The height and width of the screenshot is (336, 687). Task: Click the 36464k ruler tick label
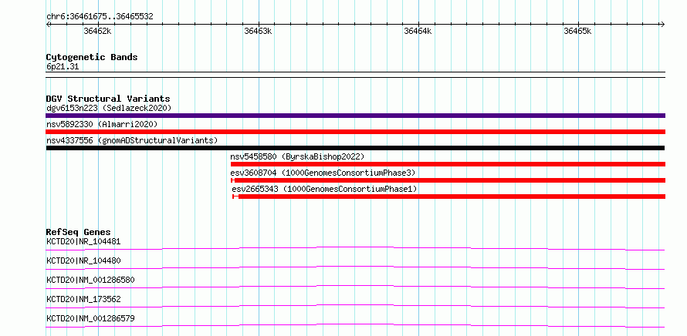pos(418,31)
